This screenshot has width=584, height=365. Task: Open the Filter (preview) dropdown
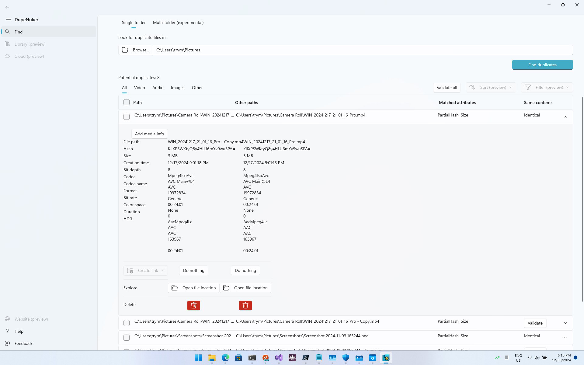click(547, 87)
